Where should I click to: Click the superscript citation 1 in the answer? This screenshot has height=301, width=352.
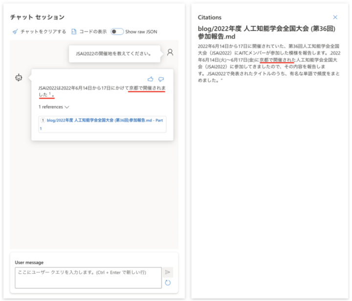coord(50,94)
